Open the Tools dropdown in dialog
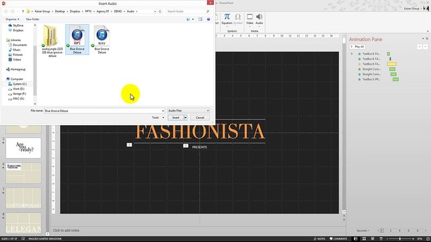431x242 pixels. pyautogui.click(x=158, y=118)
